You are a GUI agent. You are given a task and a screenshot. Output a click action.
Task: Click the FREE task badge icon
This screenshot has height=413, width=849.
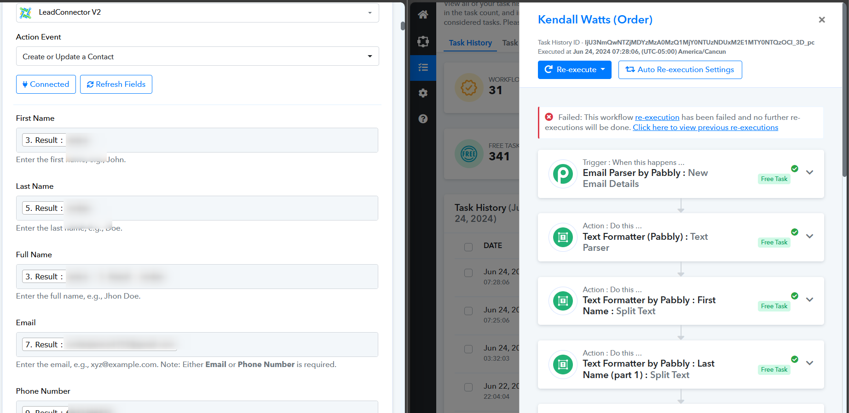(x=469, y=153)
